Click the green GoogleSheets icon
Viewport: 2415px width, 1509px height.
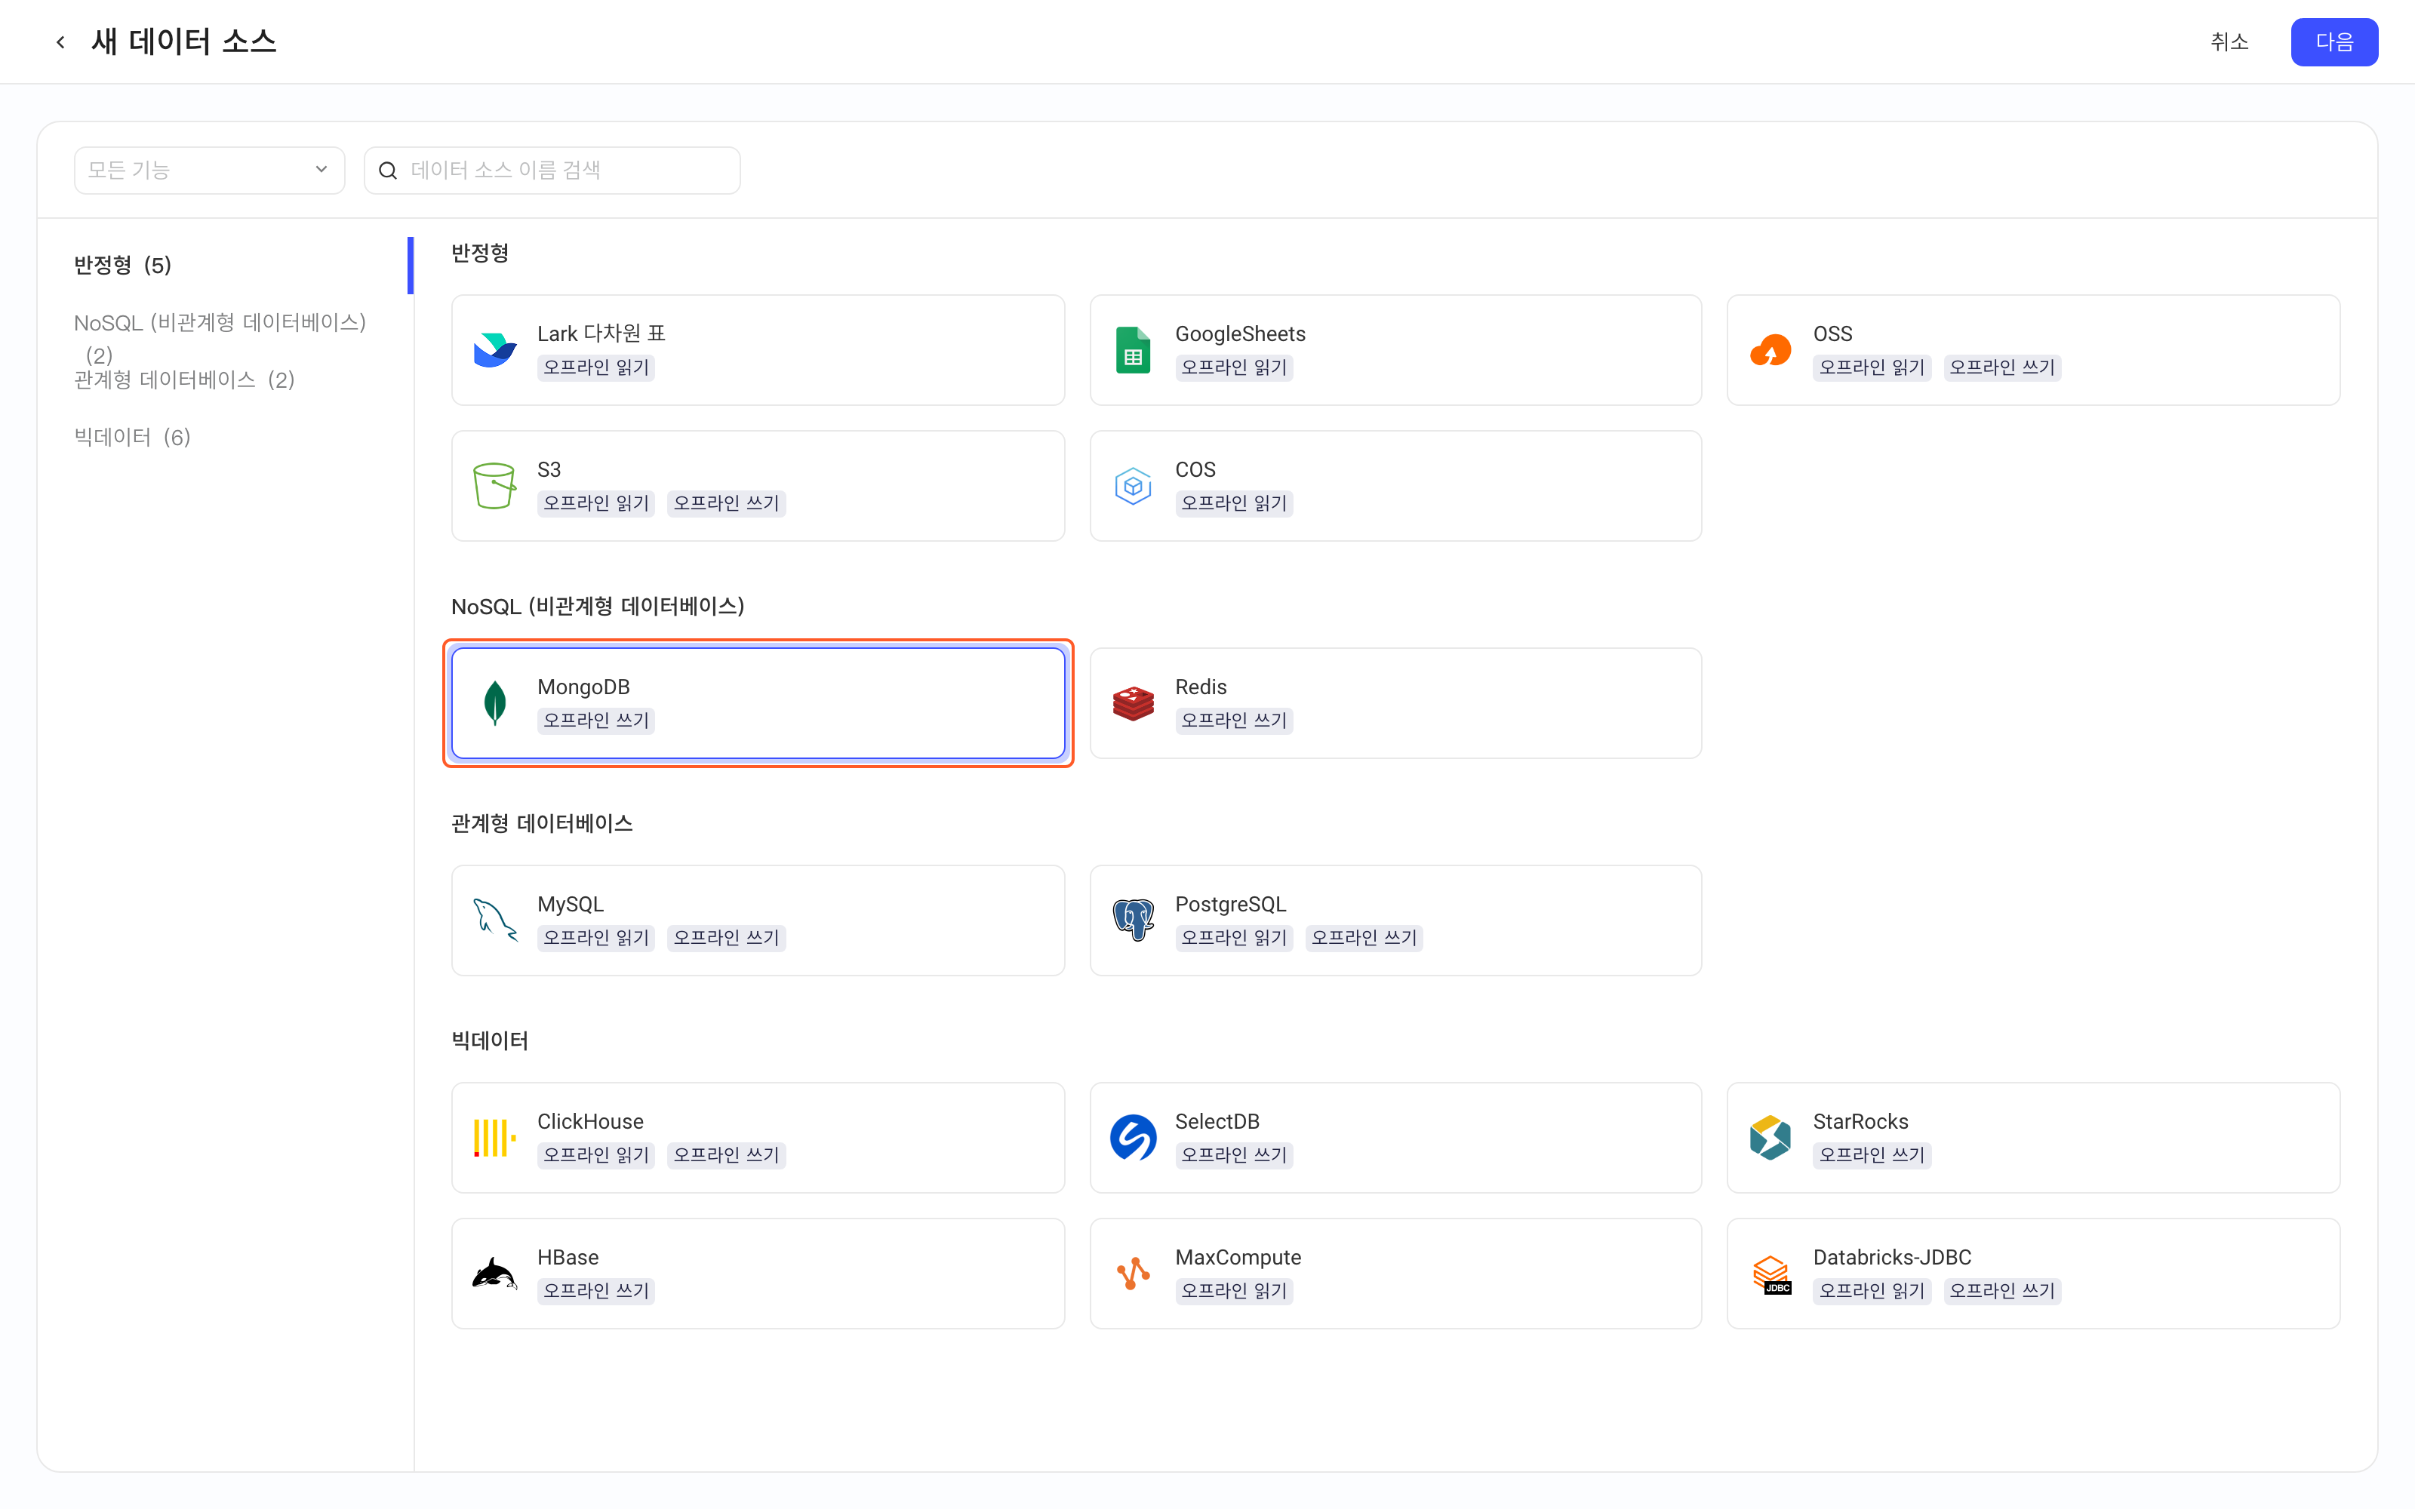(1133, 350)
